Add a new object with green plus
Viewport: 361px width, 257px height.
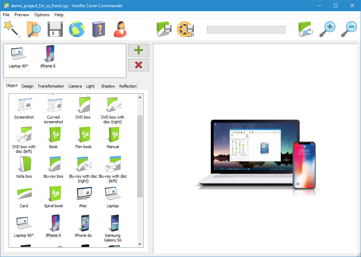139,50
